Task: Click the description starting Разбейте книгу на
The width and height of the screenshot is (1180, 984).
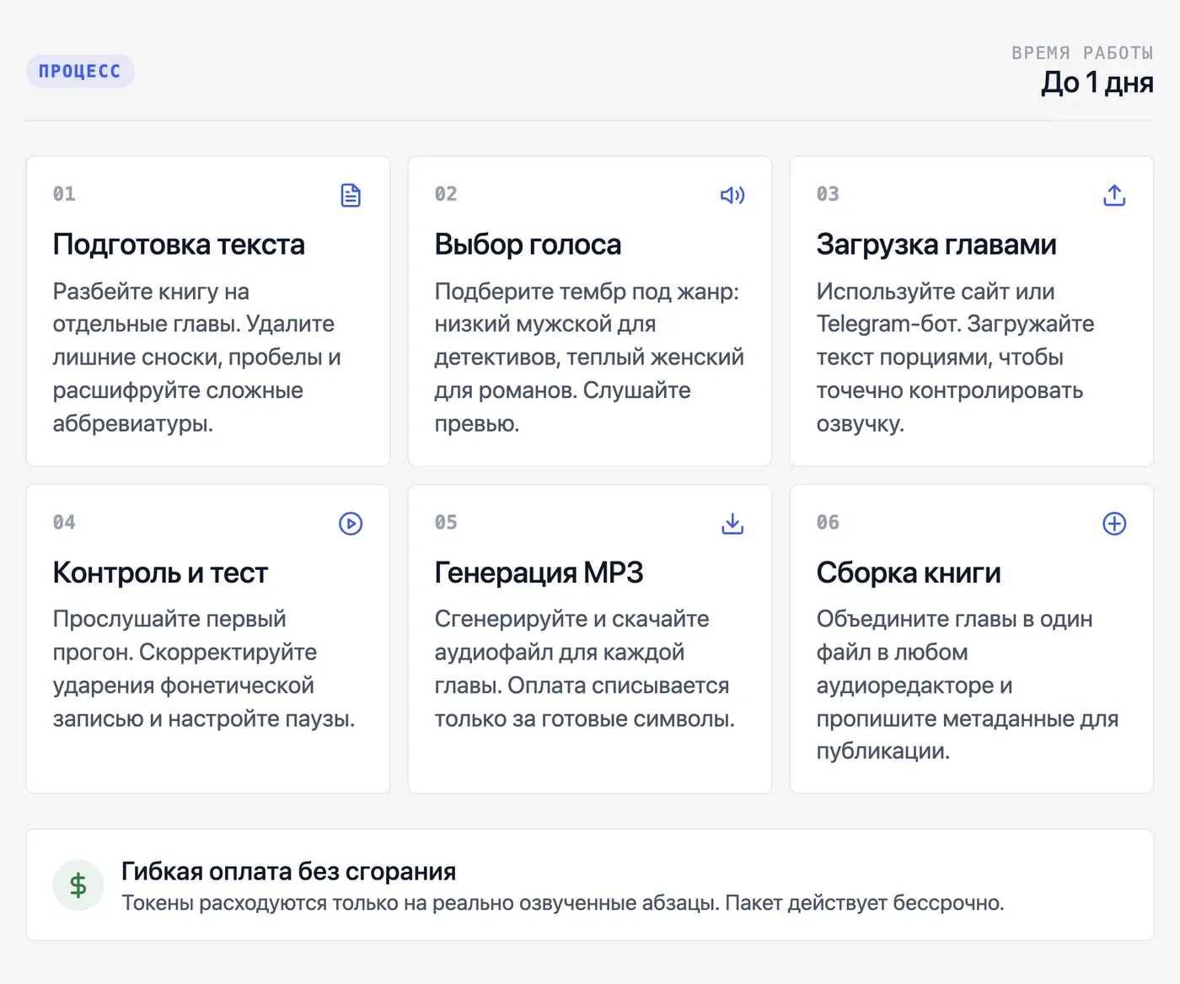Action: tap(197, 358)
